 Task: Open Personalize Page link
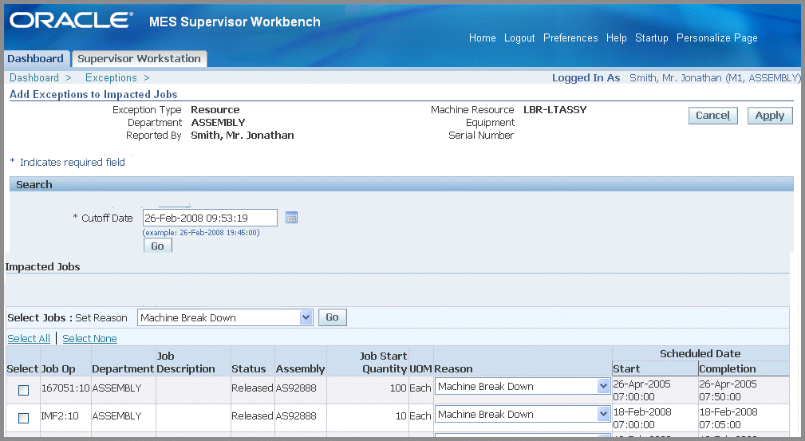pos(716,38)
